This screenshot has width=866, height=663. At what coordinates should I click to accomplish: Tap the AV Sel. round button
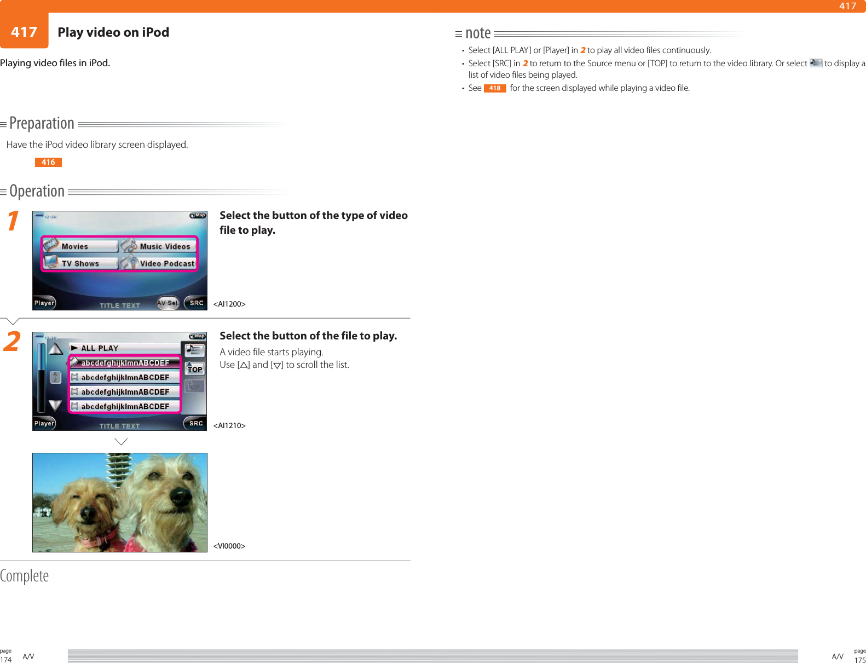click(x=168, y=302)
